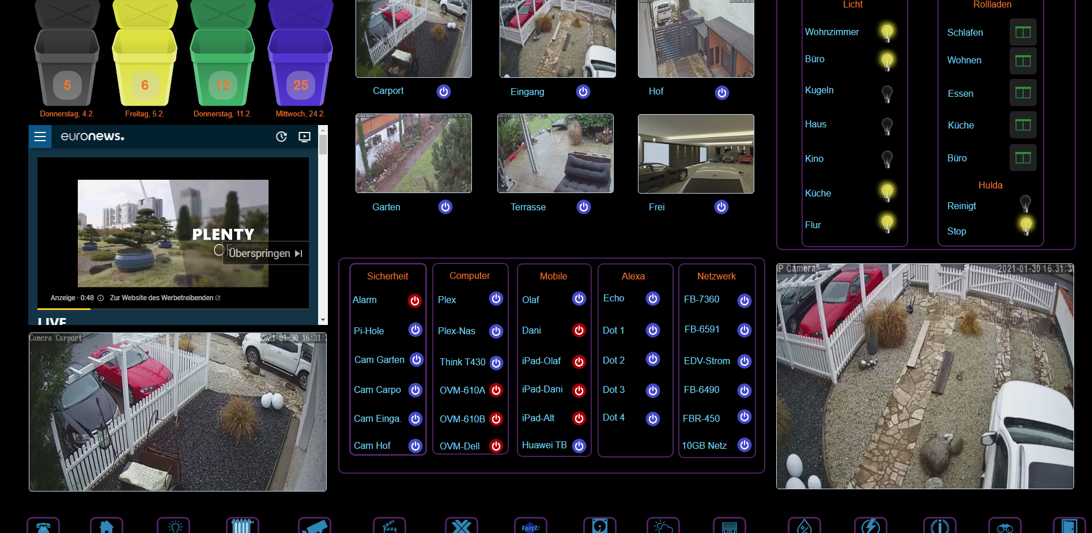1092x533 pixels.
Task: Open the Essen roller shutter icon
Action: 1023,93
